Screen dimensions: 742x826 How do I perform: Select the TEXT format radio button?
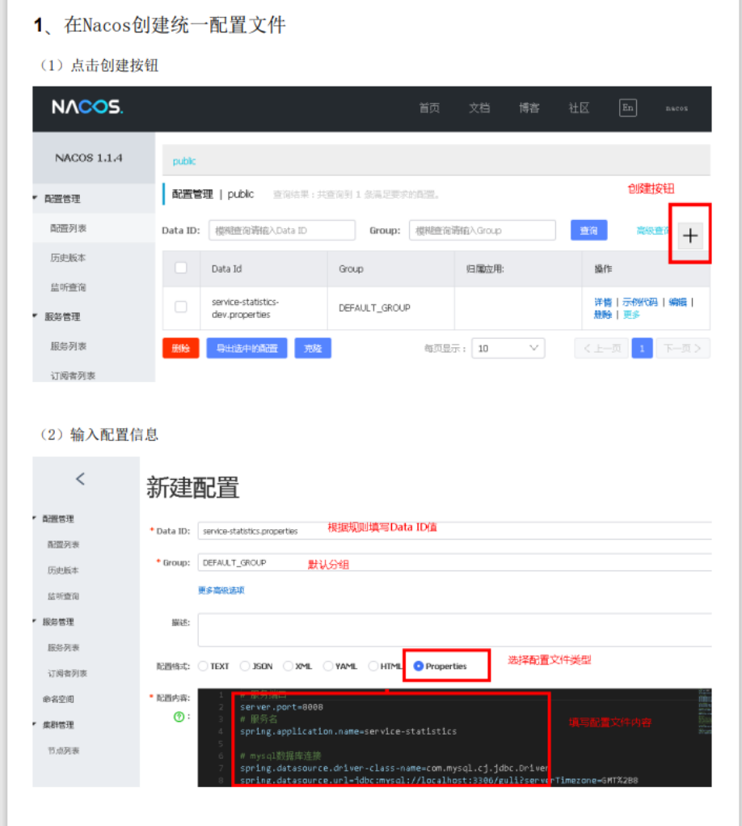click(x=203, y=666)
